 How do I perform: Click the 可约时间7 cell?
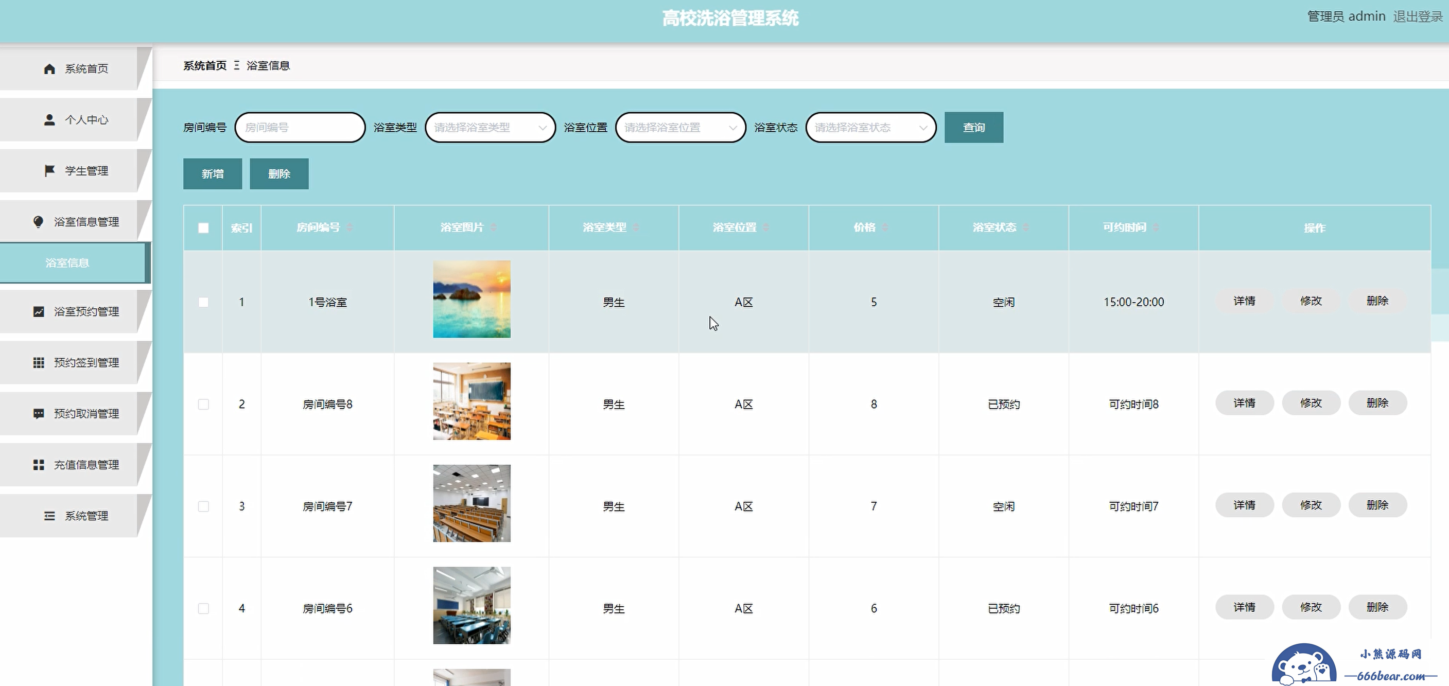click(x=1133, y=506)
